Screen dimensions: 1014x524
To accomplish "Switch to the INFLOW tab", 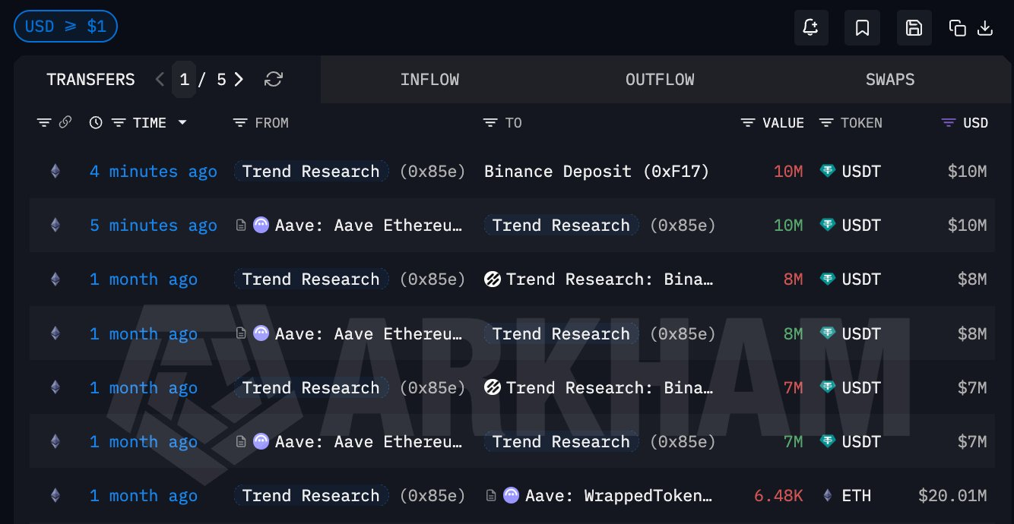I will point(429,80).
